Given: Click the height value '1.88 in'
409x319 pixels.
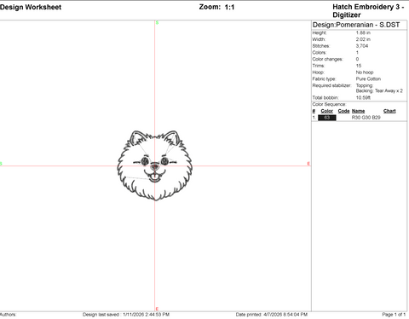Looking at the screenshot, I should coord(363,32).
